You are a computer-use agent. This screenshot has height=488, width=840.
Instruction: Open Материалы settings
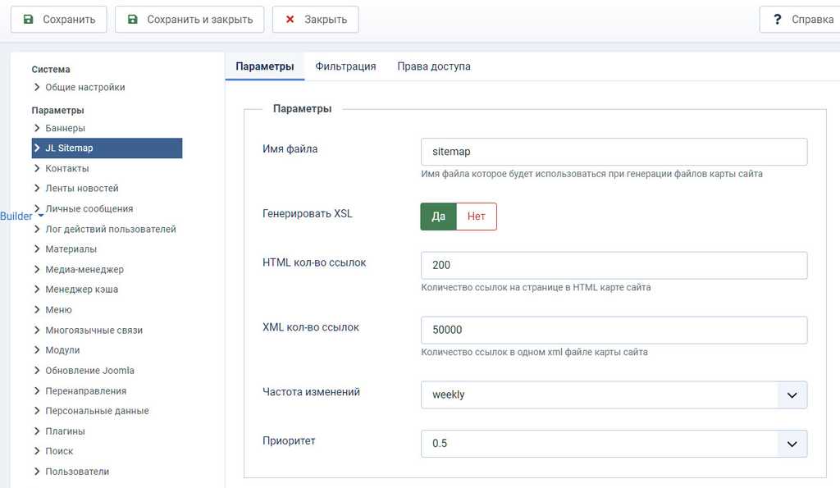point(71,249)
